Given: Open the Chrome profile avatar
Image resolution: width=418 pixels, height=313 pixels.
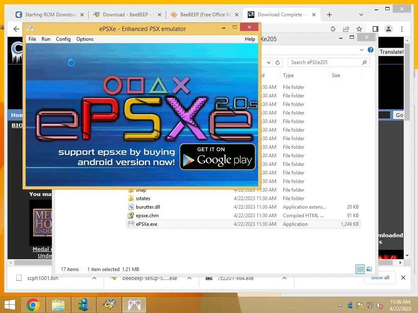Looking at the screenshot, I should coord(389,29).
